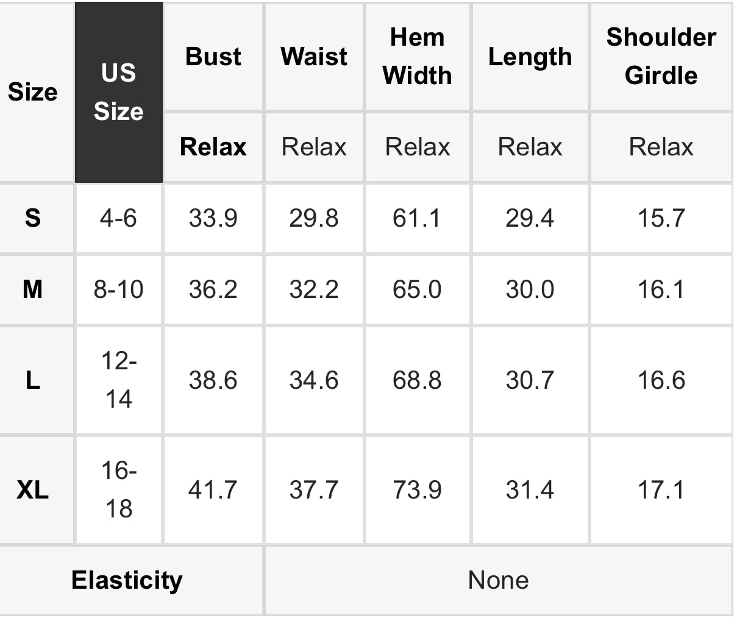Click the 73.9 hem width value
Image resolution: width=737 pixels, height=618 pixels.
click(418, 490)
